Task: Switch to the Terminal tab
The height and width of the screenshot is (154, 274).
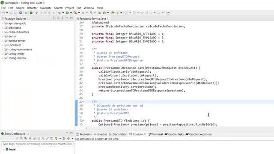Action: point(155,134)
